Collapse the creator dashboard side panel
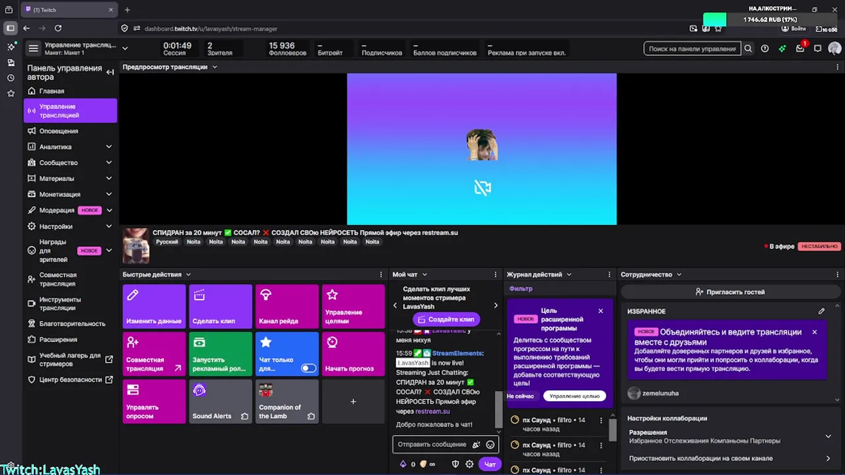The width and height of the screenshot is (845, 475). 110,72
